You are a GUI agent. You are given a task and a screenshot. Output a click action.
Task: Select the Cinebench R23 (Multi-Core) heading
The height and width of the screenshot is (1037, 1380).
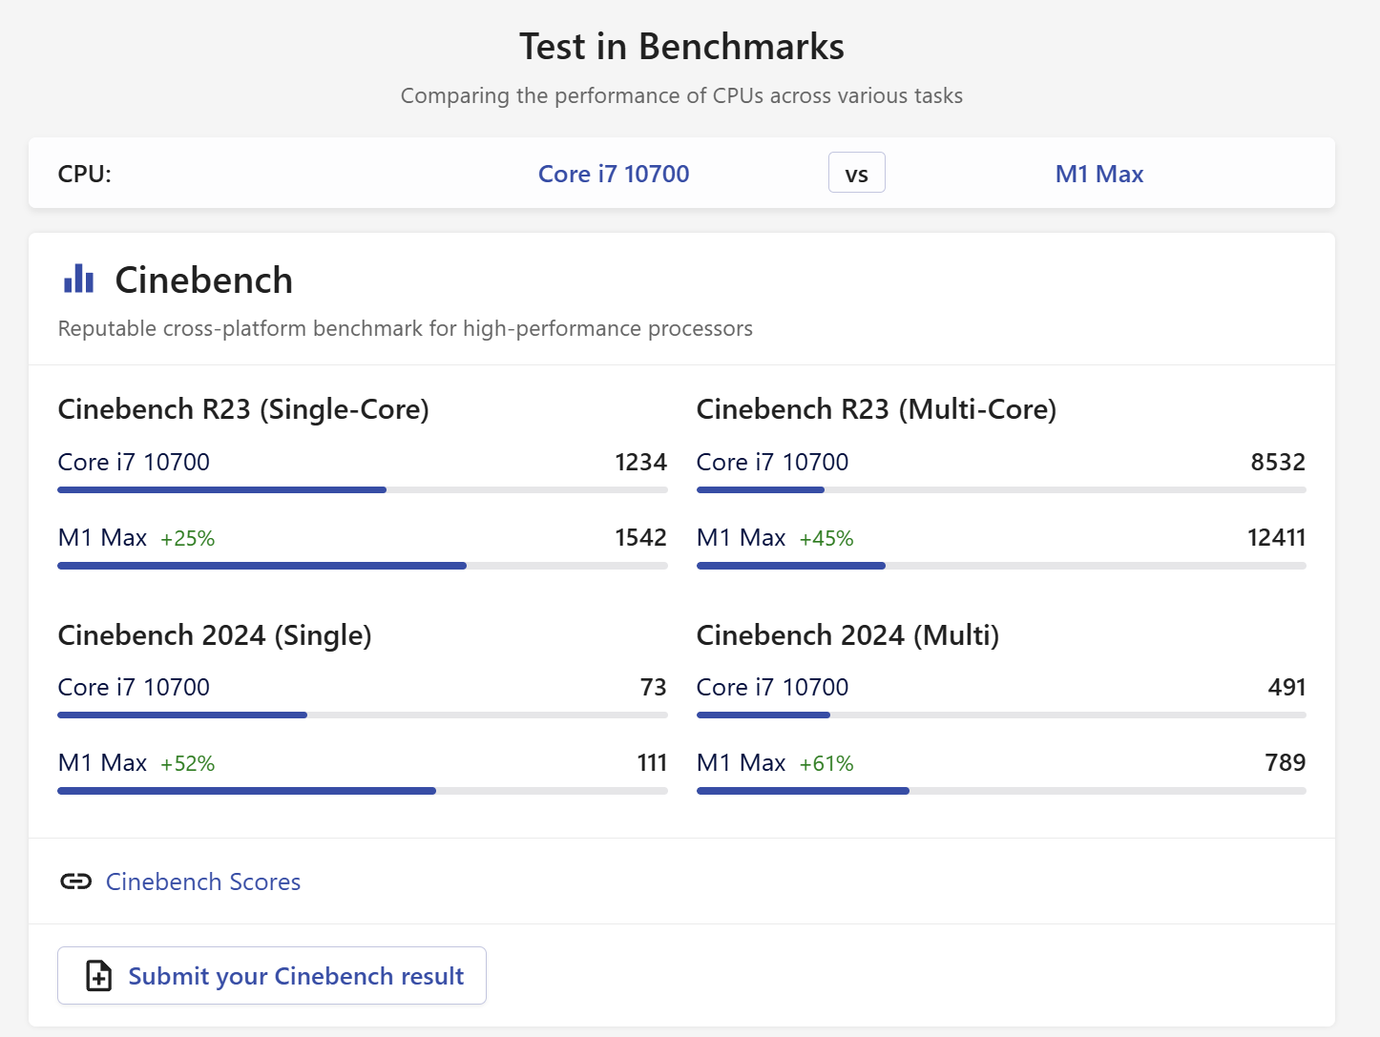(876, 409)
